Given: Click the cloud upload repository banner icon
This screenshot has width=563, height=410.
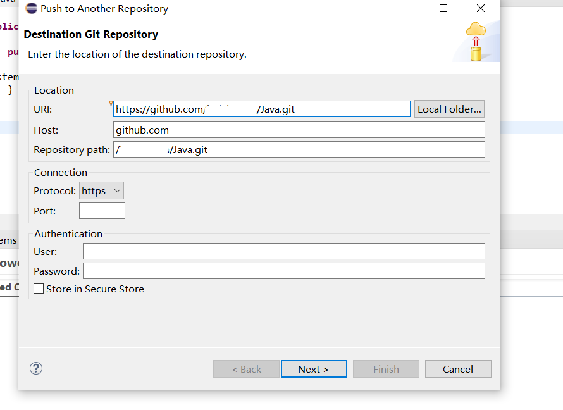Looking at the screenshot, I should click(x=476, y=41).
